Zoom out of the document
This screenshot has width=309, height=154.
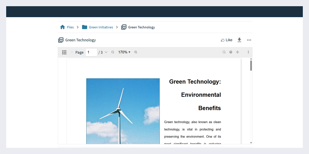click(113, 52)
